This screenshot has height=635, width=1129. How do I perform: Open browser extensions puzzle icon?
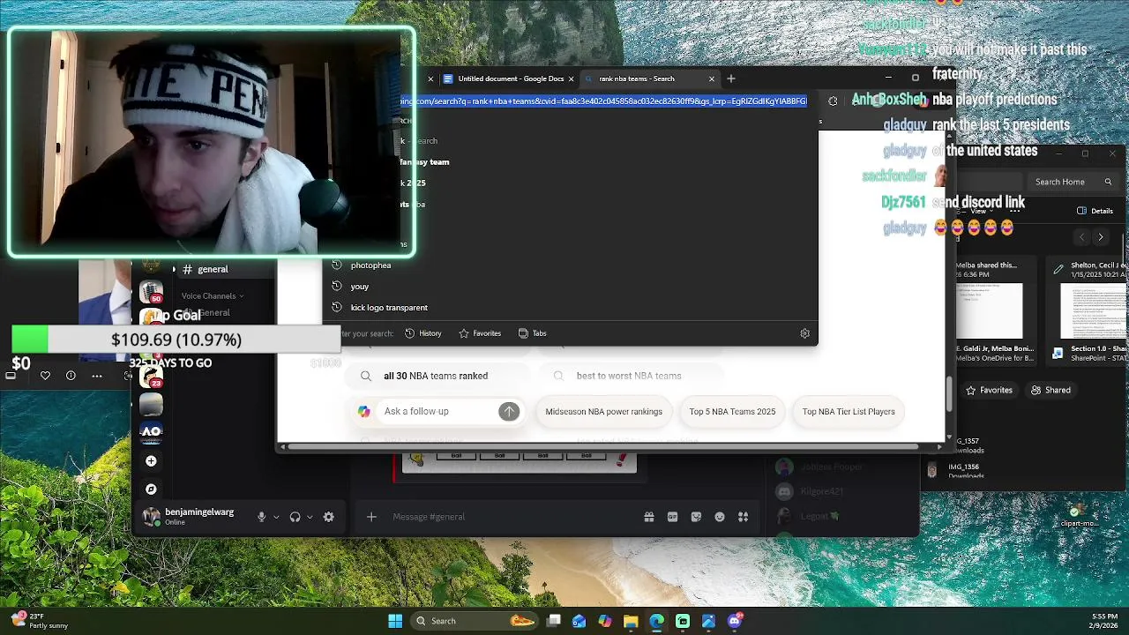(x=833, y=101)
